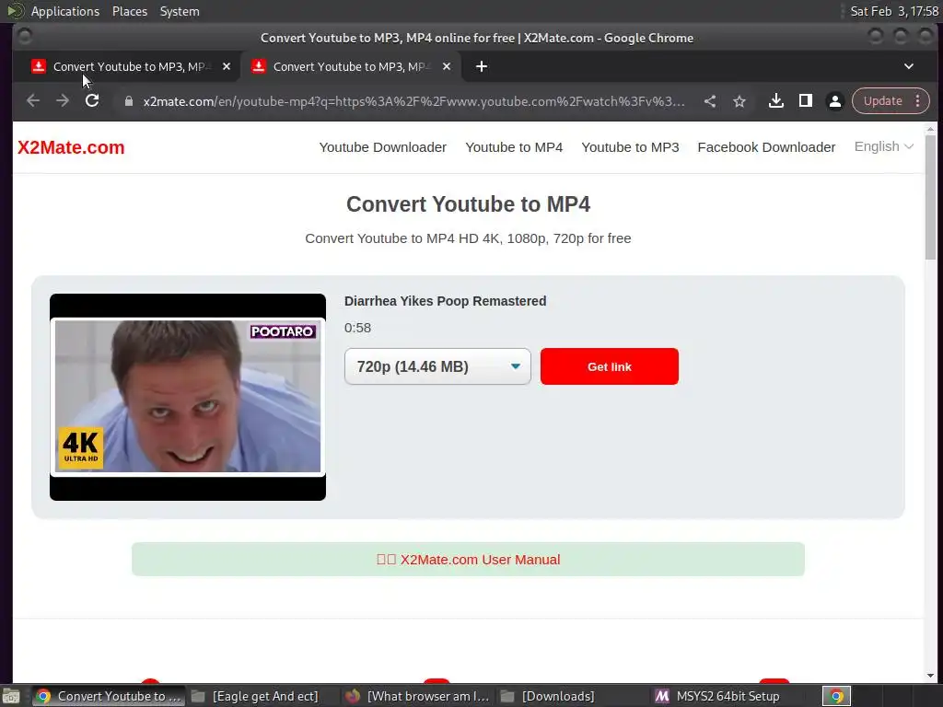Click the Applications menu logo icon
943x707 pixels.
pyautogui.click(x=17, y=11)
